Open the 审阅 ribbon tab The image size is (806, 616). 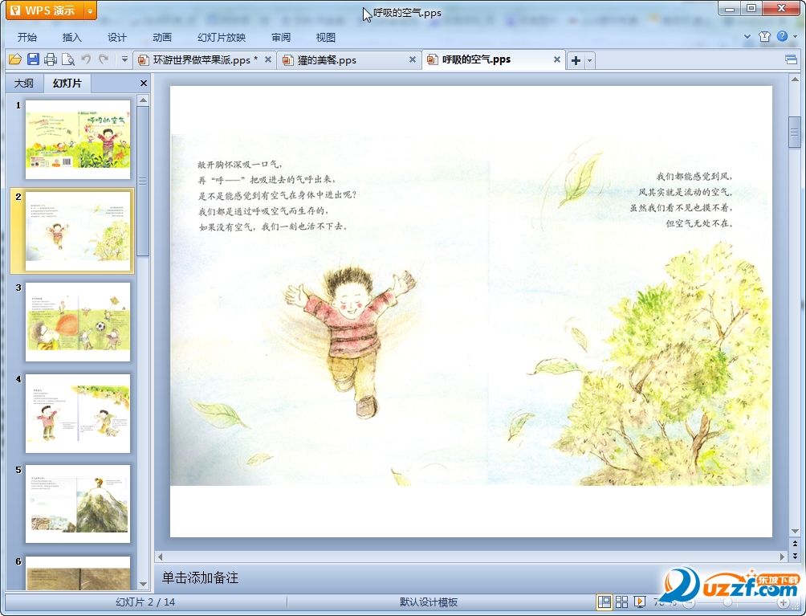coord(281,38)
